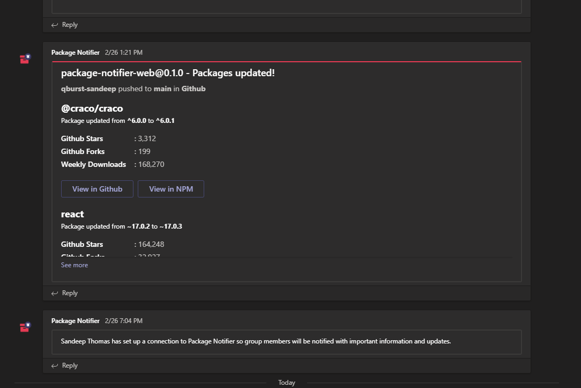Click Weekly Downloads value 168,270
This screenshot has height=388, width=581.
pos(151,164)
